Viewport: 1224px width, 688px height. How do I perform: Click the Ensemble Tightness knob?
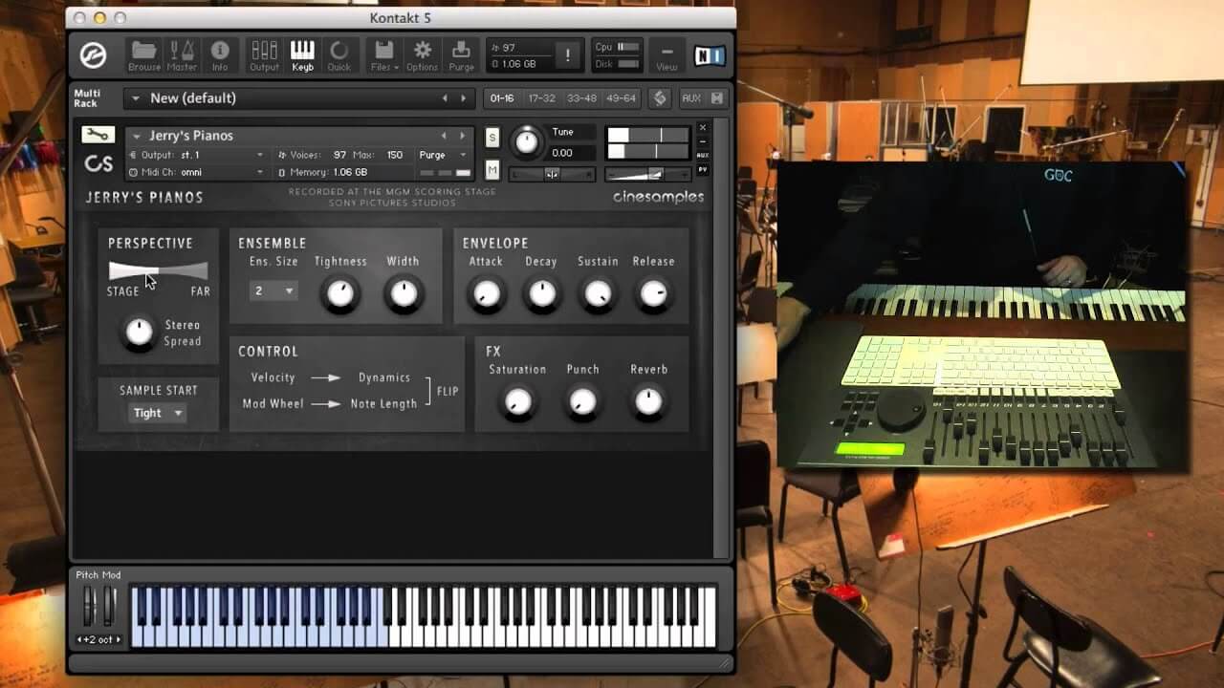click(x=340, y=294)
